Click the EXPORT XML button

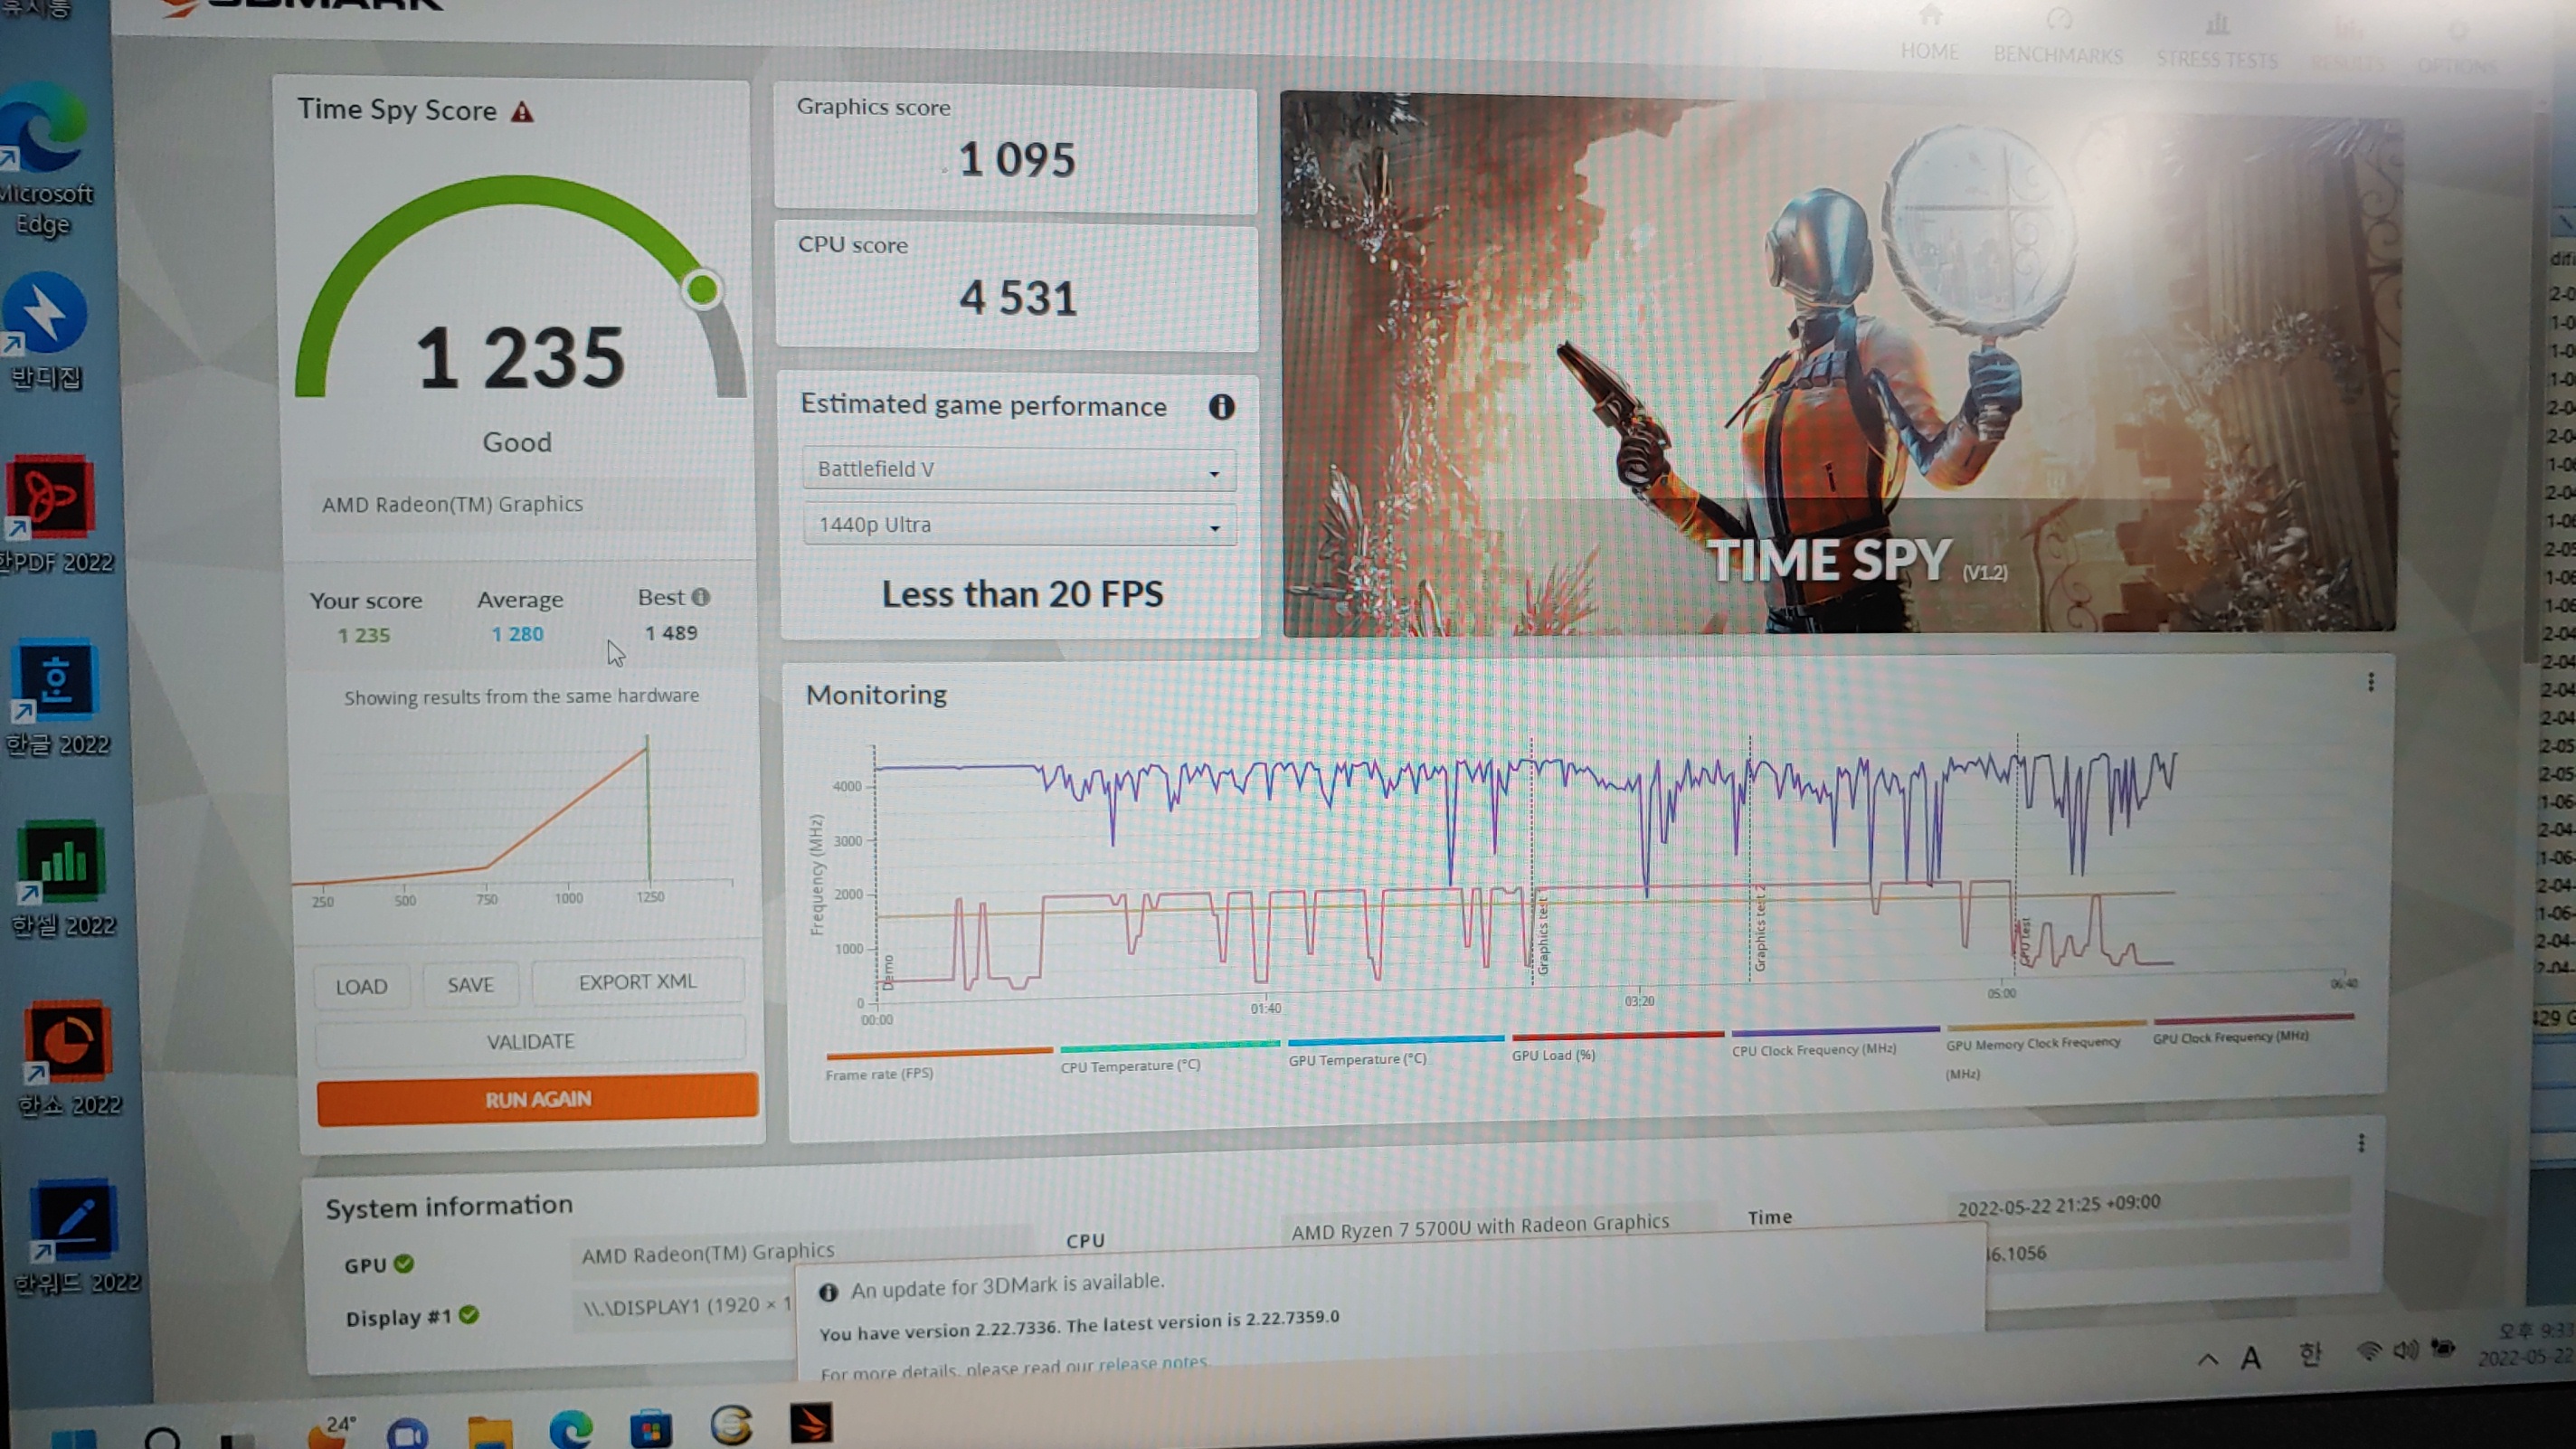637,982
